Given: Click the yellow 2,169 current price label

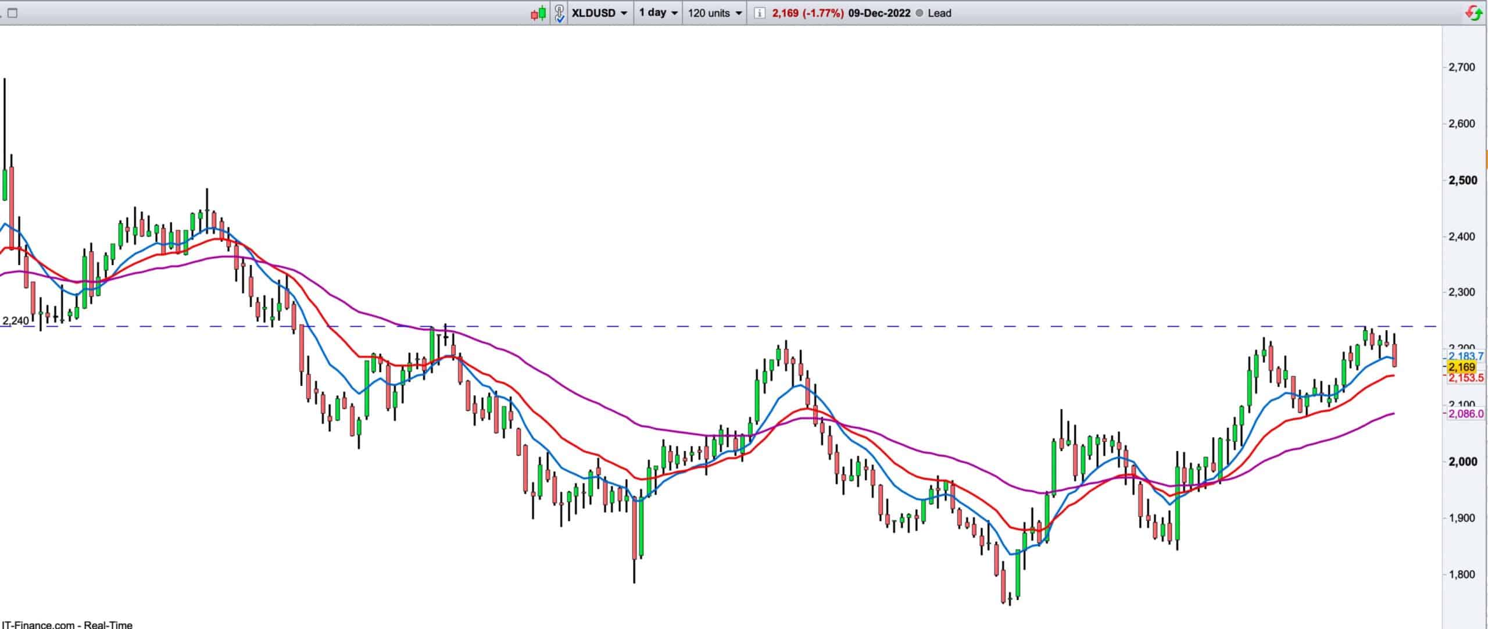Looking at the screenshot, I should (1461, 367).
